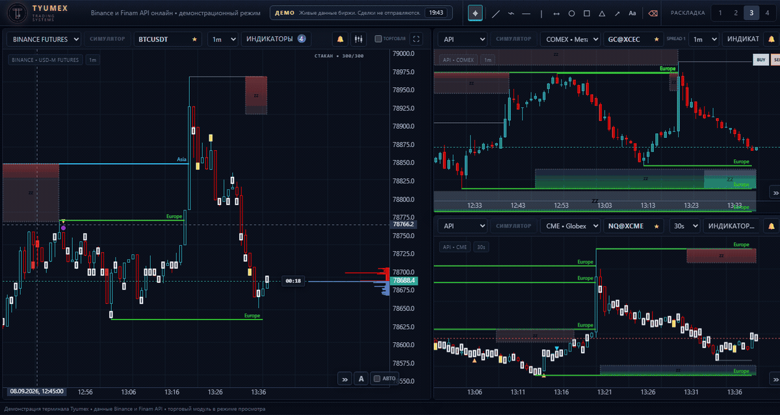Switch to layout 1
Viewport: 780px width, 415px height.
(x=720, y=13)
